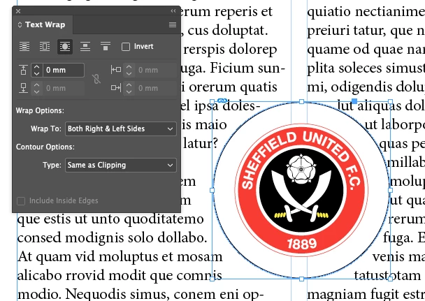Click the top offset icon
Viewport: 425px width, 301px height.
[23, 70]
